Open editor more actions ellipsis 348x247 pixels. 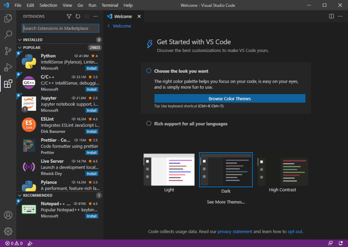340,16
